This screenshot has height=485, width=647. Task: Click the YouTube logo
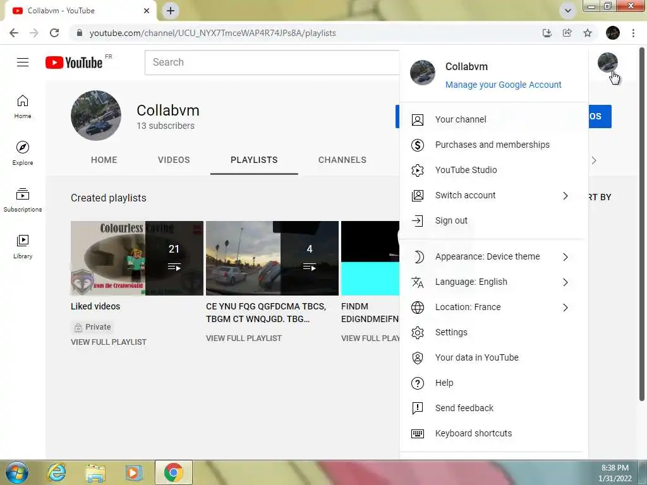coord(74,63)
